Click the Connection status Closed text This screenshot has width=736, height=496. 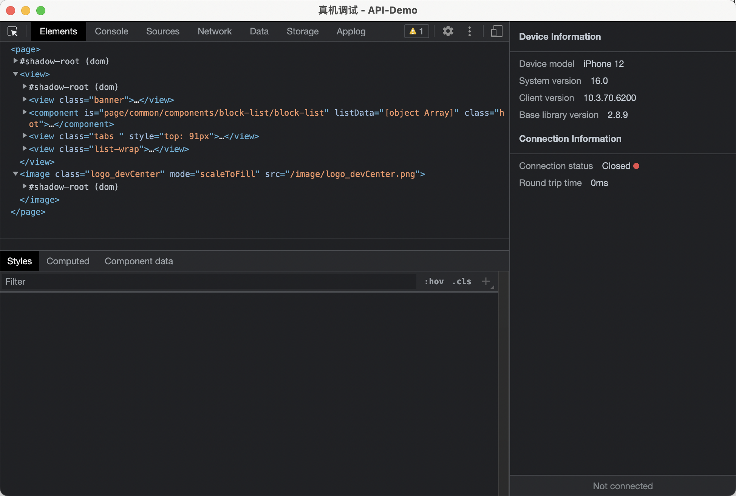tap(616, 166)
